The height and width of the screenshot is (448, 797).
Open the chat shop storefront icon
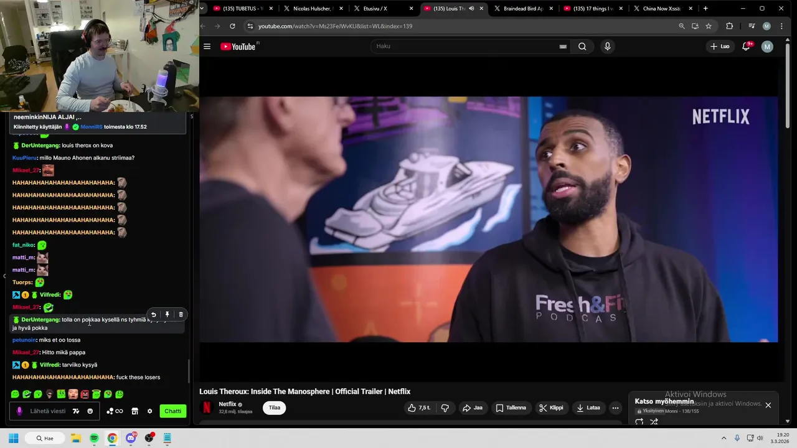click(x=134, y=411)
